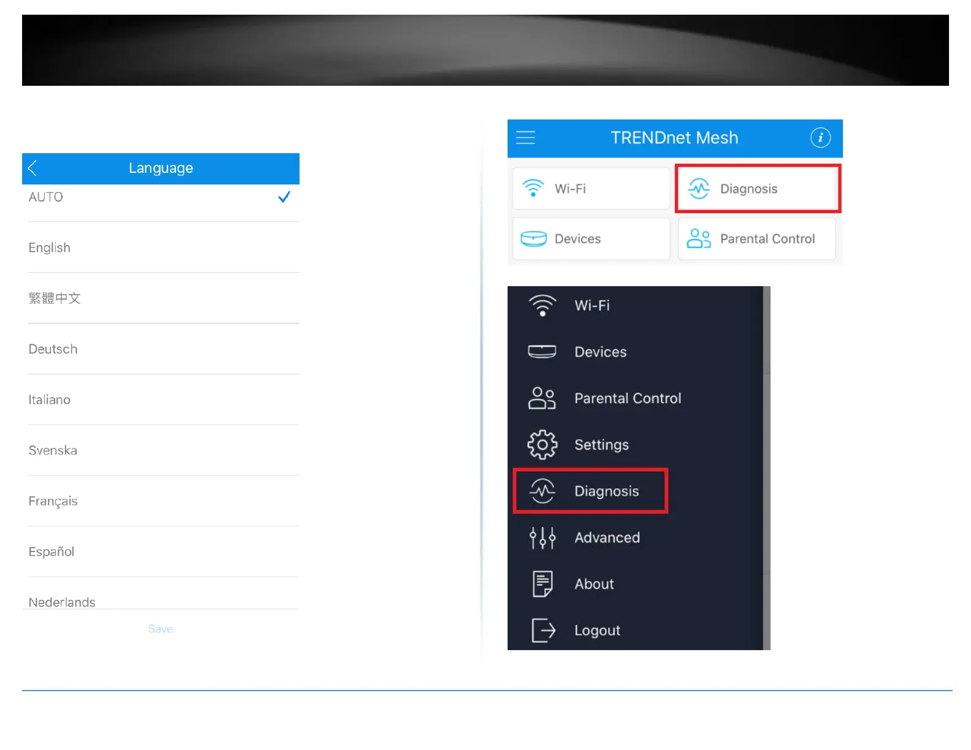Select Français in the language list
Screen dimensions: 971x750
coord(161,501)
